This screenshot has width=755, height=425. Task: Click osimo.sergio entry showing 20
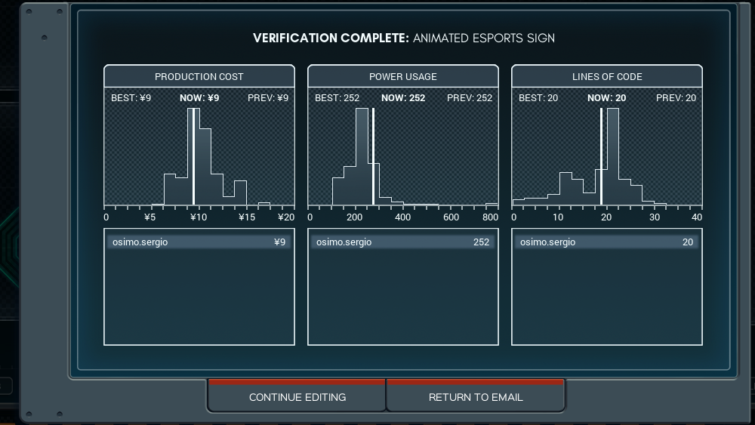pos(607,242)
